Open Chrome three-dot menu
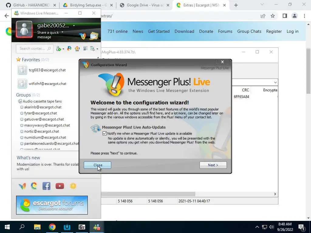 (304, 16)
